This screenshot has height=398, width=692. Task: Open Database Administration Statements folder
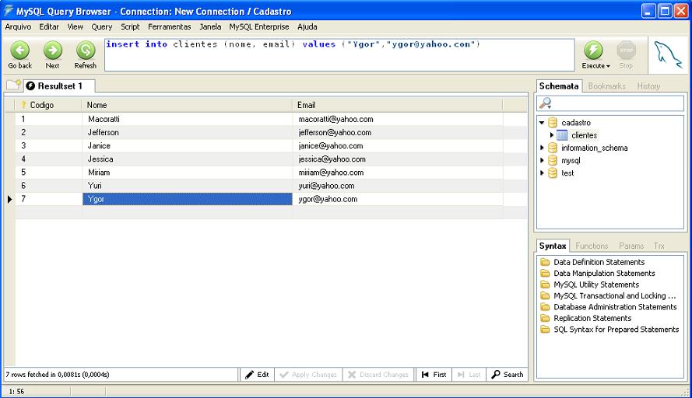pyautogui.click(x=546, y=307)
